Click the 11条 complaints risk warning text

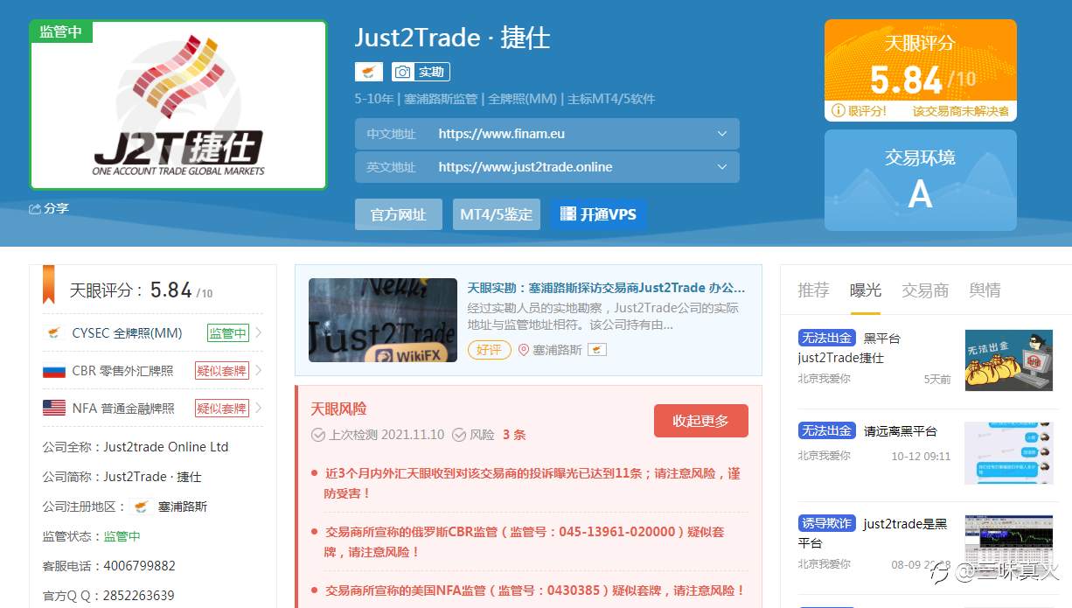tap(533, 483)
